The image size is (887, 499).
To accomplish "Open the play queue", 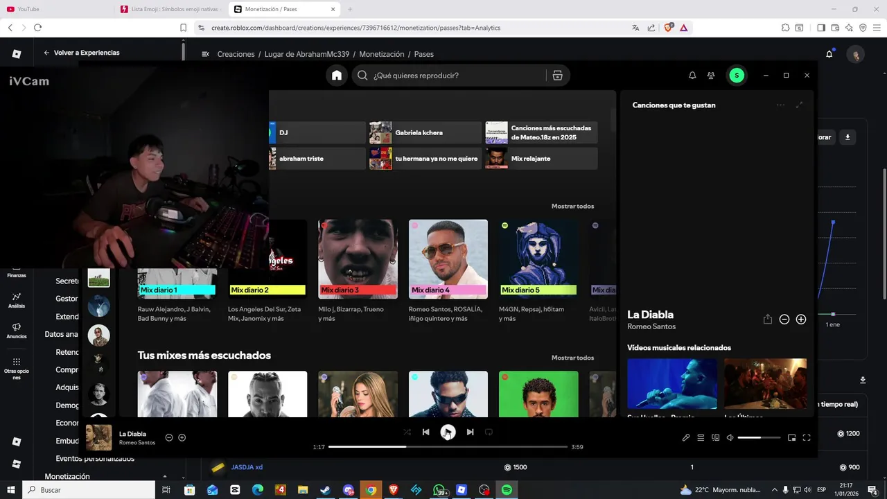I will pos(701,437).
